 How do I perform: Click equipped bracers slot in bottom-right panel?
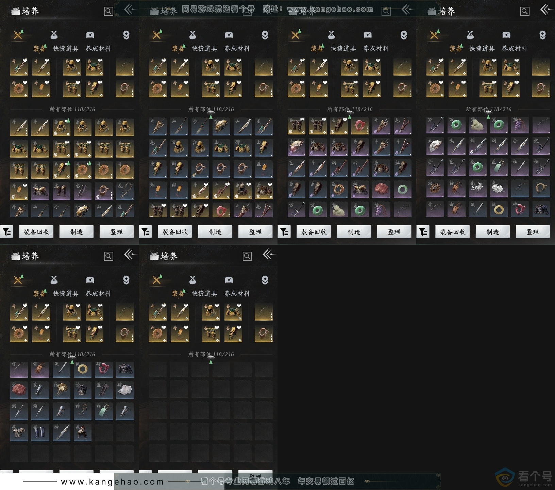click(233, 333)
